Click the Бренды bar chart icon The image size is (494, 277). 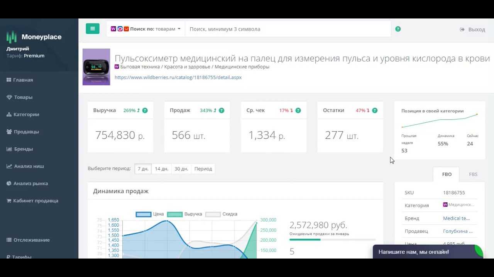pos(9,149)
